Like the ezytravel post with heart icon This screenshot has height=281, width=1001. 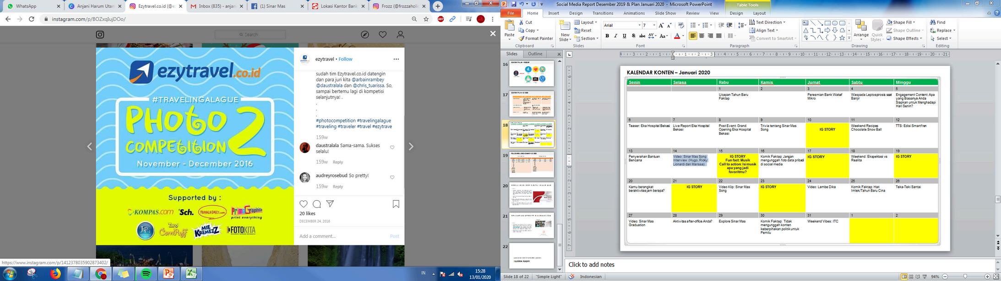304,204
